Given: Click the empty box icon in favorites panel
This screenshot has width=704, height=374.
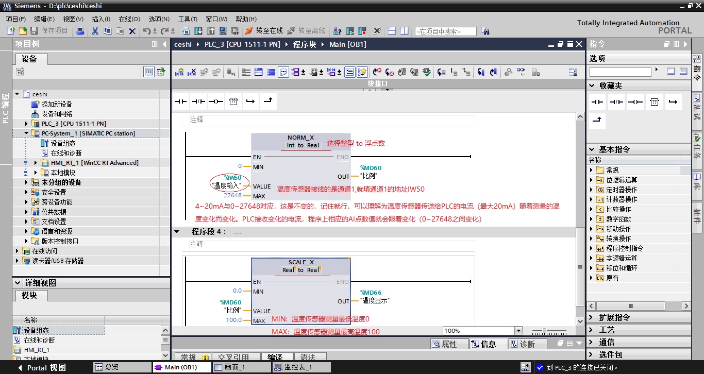Looking at the screenshot, I should coord(655,102).
